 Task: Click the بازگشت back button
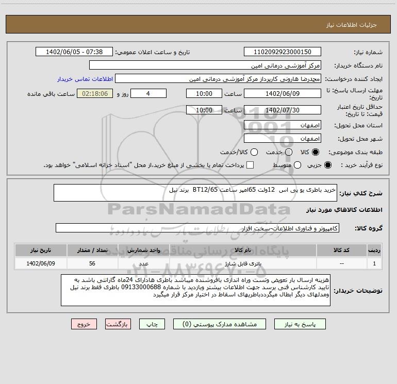coord(118,324)
